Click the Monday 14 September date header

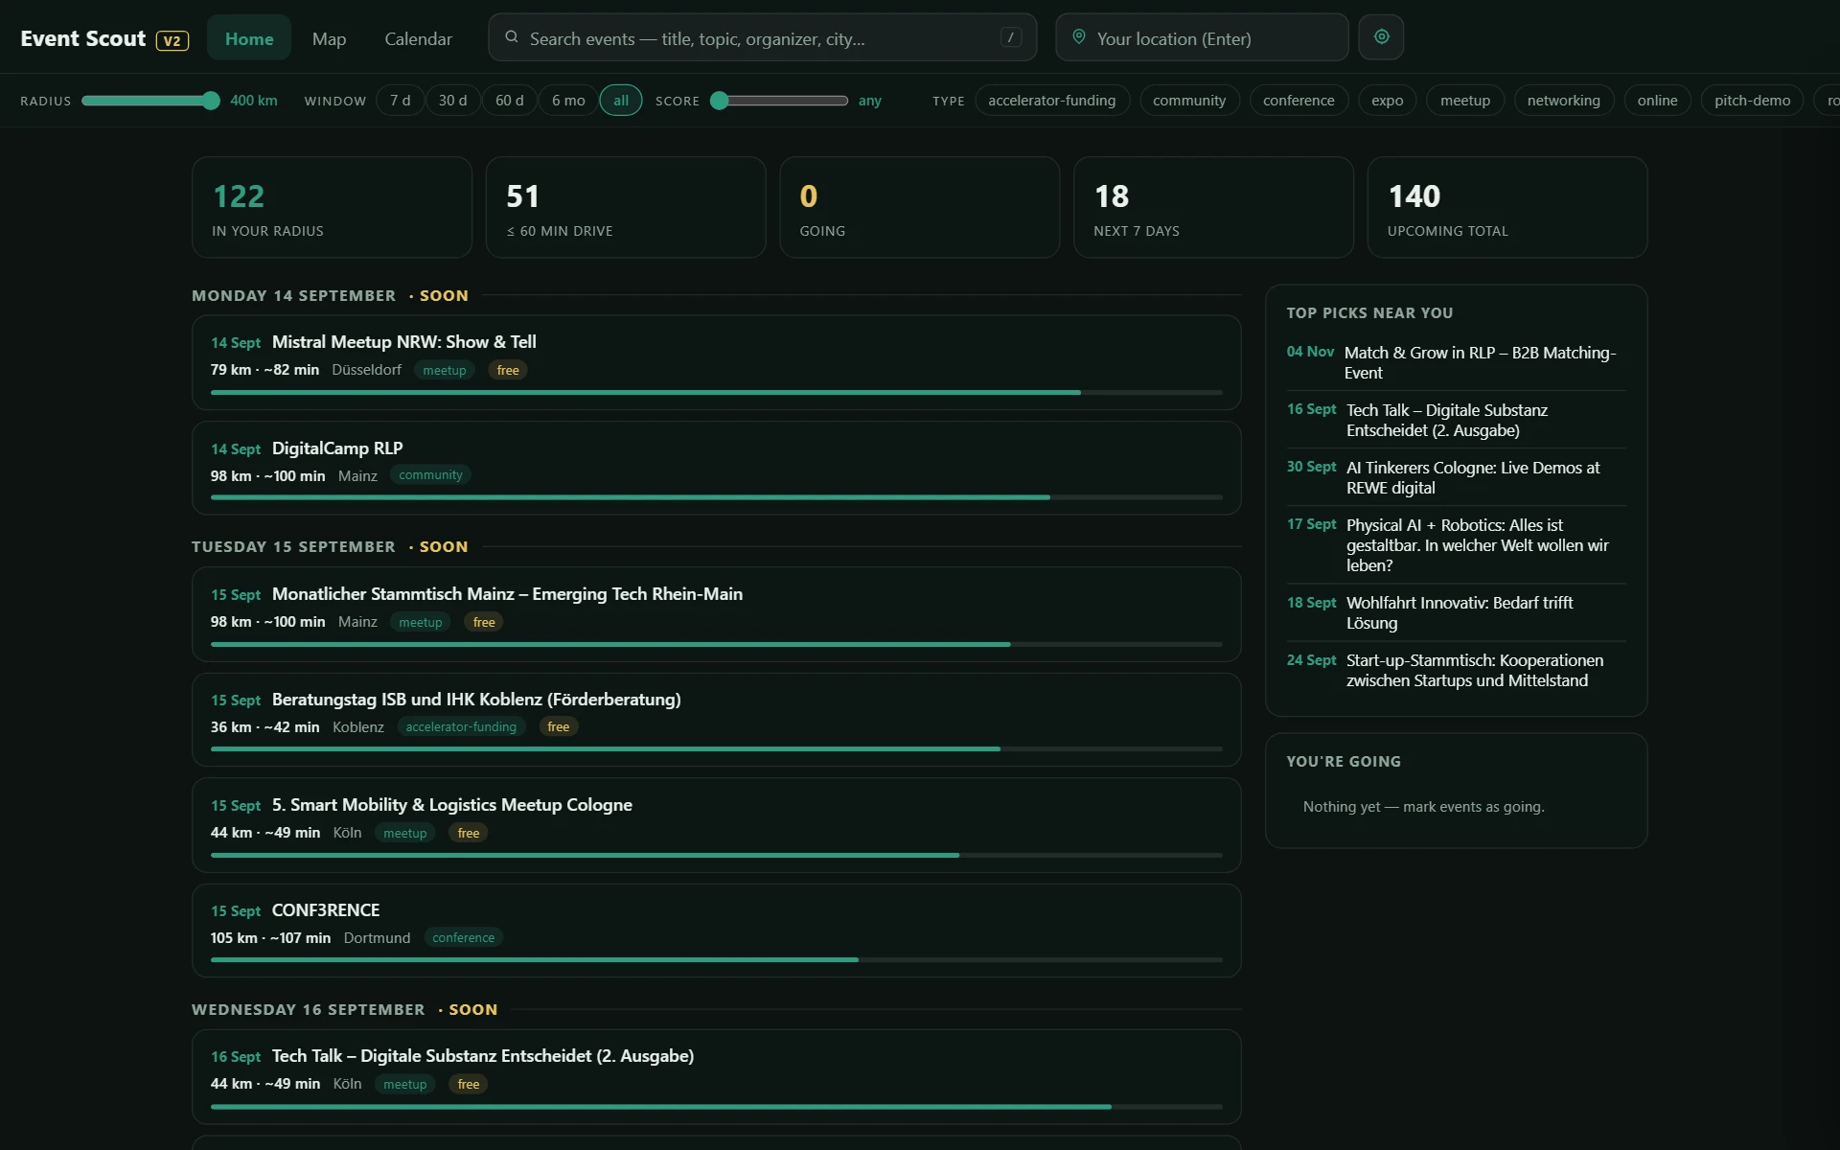[x=293, y=295]
